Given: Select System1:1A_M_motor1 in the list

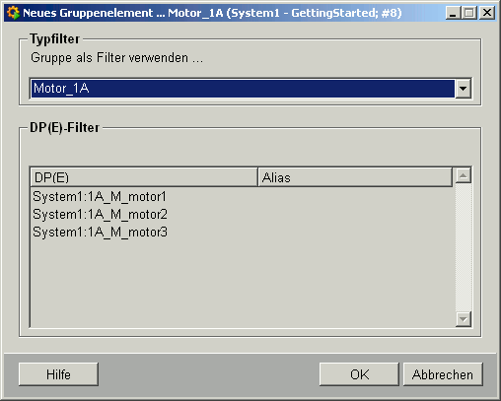Looking at the screenshot, I should pyautogui.click(x=242, y=197).
